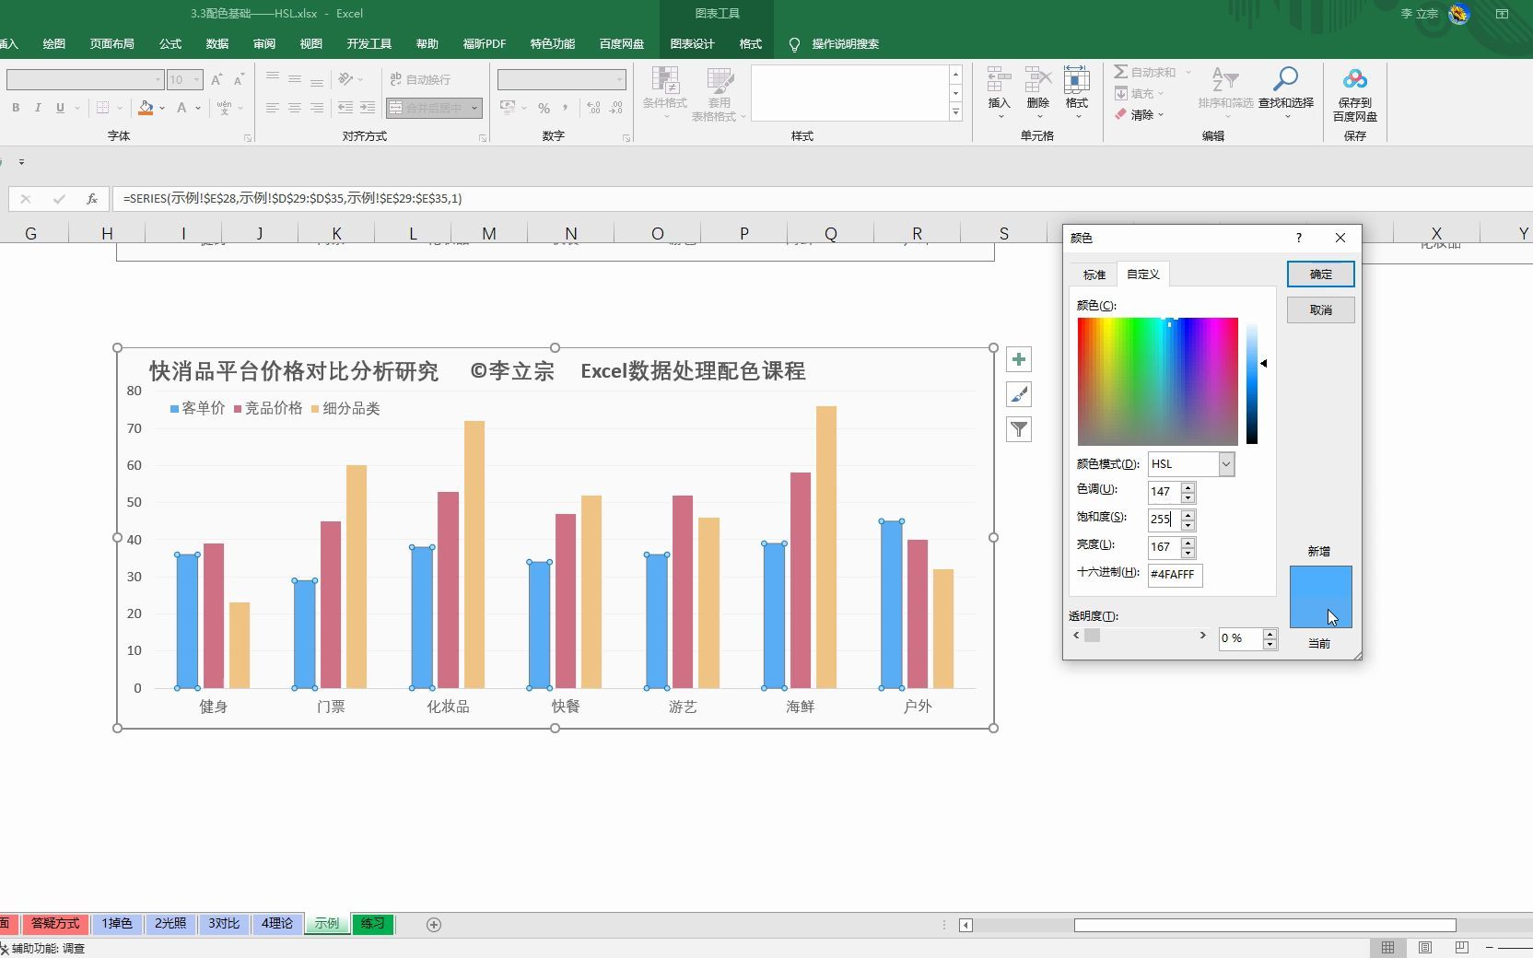Screen dimensions: 1533x958
Task: Toggle underline formatting
Action: coord(58,108)
